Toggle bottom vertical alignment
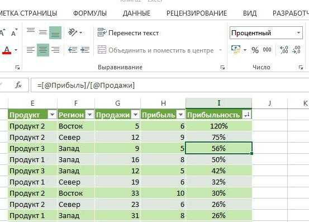Image resolution: width=309 pixels, height=222 pixels. pos(55,32)
